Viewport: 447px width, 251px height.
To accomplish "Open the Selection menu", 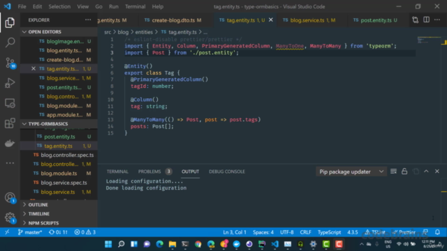I will click(x=59, y=6).
